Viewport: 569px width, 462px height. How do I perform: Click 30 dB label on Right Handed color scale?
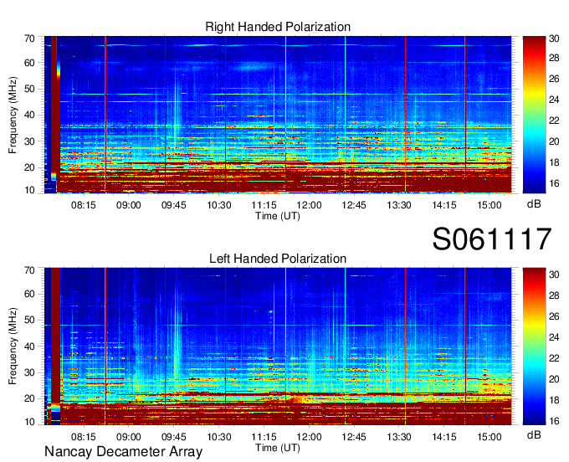pyautogui.click(x=554, y=38)
